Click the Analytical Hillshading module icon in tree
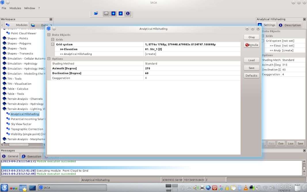The height and width of the screenshot is (192, 307). click(8, 114)
